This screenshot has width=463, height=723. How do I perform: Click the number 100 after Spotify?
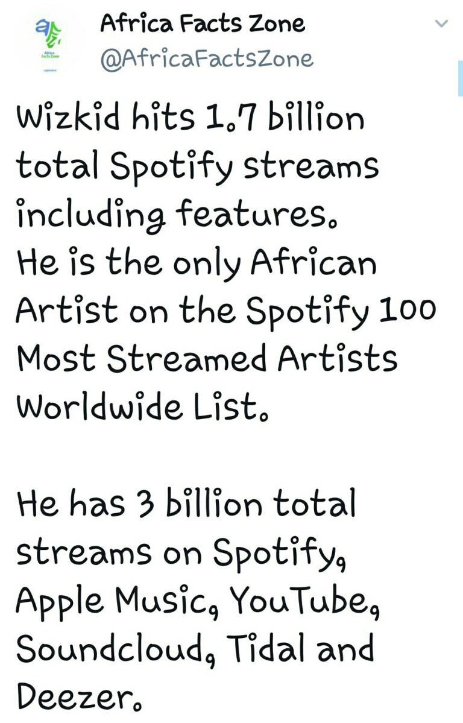tap(407, 309)
